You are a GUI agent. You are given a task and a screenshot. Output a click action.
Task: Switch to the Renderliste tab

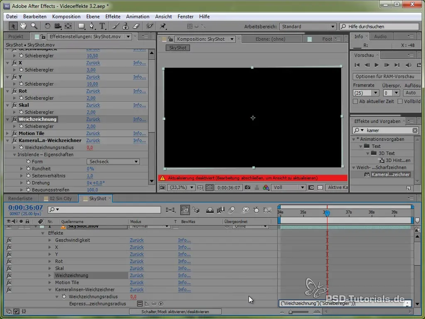[x=20, y=199]
